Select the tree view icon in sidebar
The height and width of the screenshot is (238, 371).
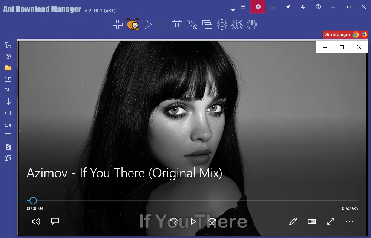[x=8, y=45]
